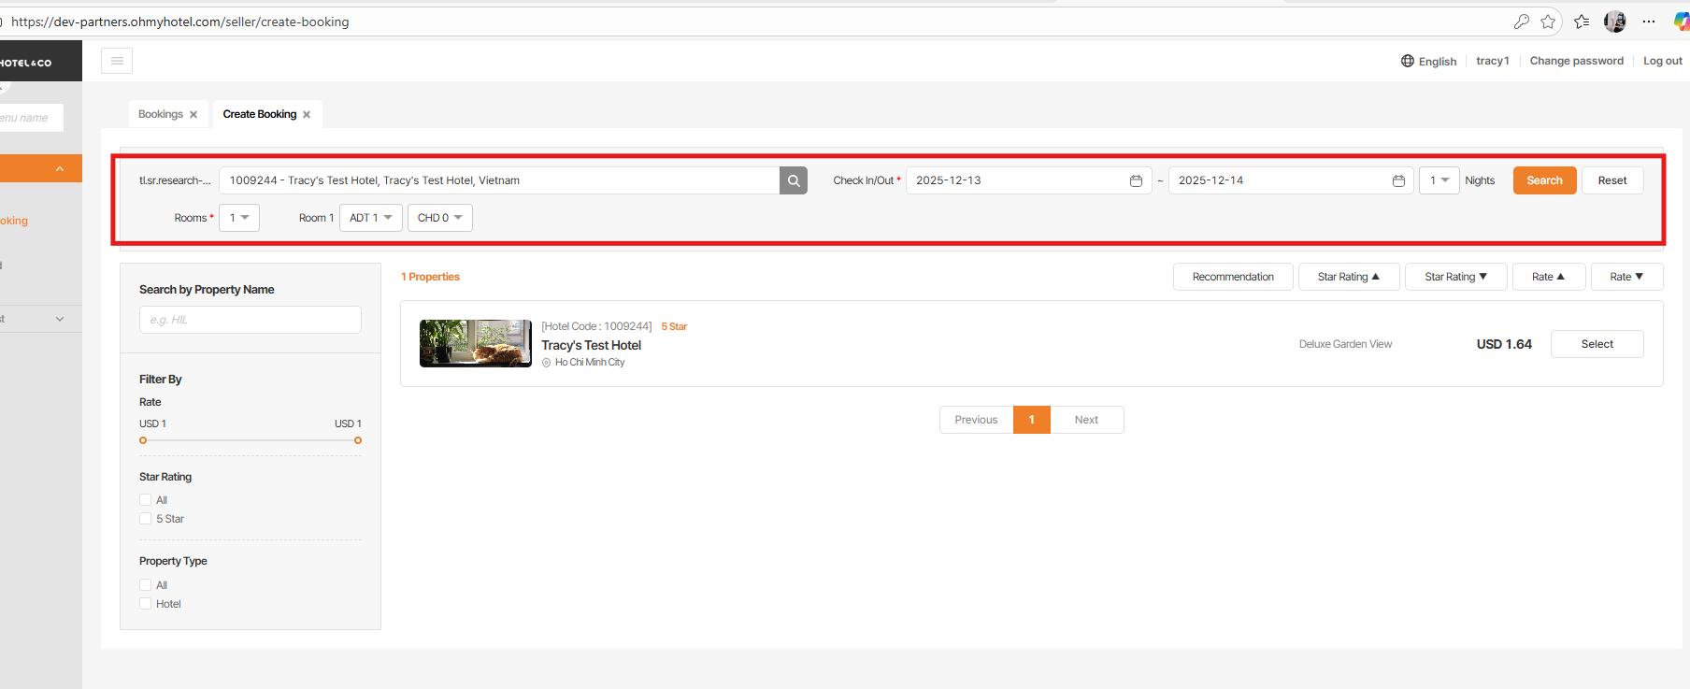
Task: Click the hotel name search field
Action: (499, 180)
